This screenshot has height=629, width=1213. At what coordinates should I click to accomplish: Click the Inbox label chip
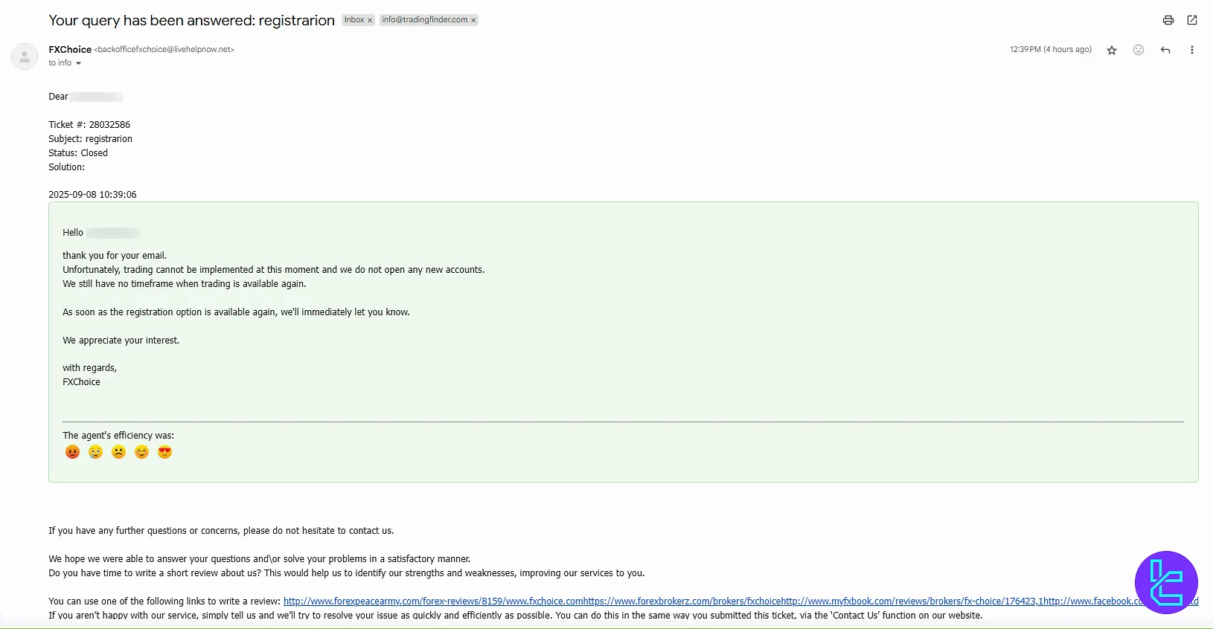click(353, 20)
